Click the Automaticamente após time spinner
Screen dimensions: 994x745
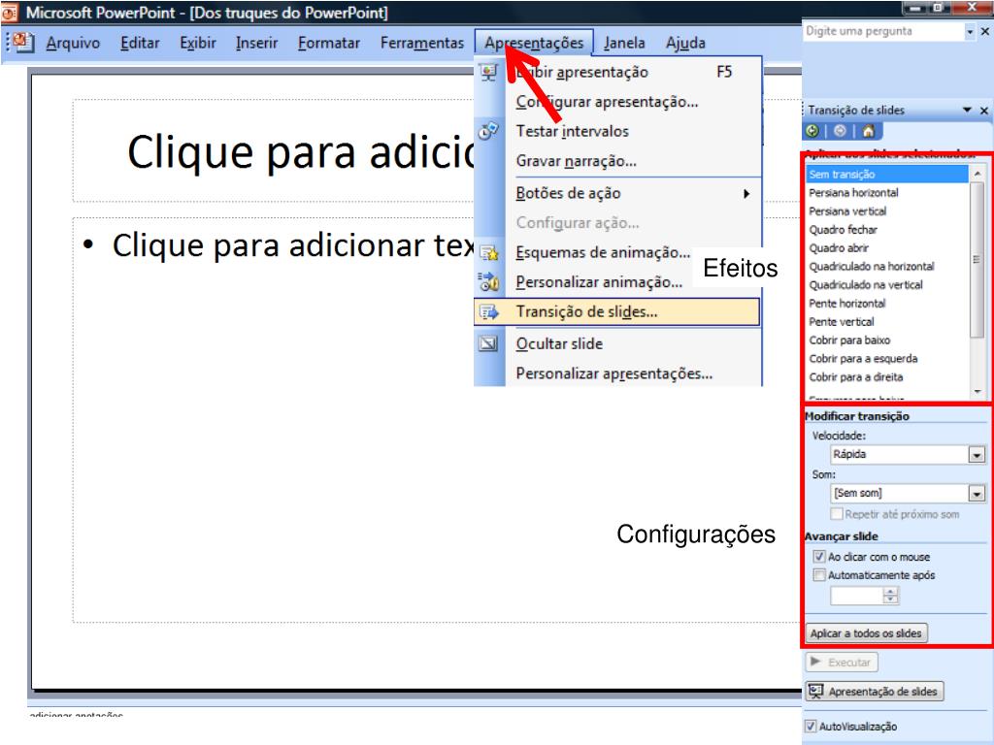(891, 596)
